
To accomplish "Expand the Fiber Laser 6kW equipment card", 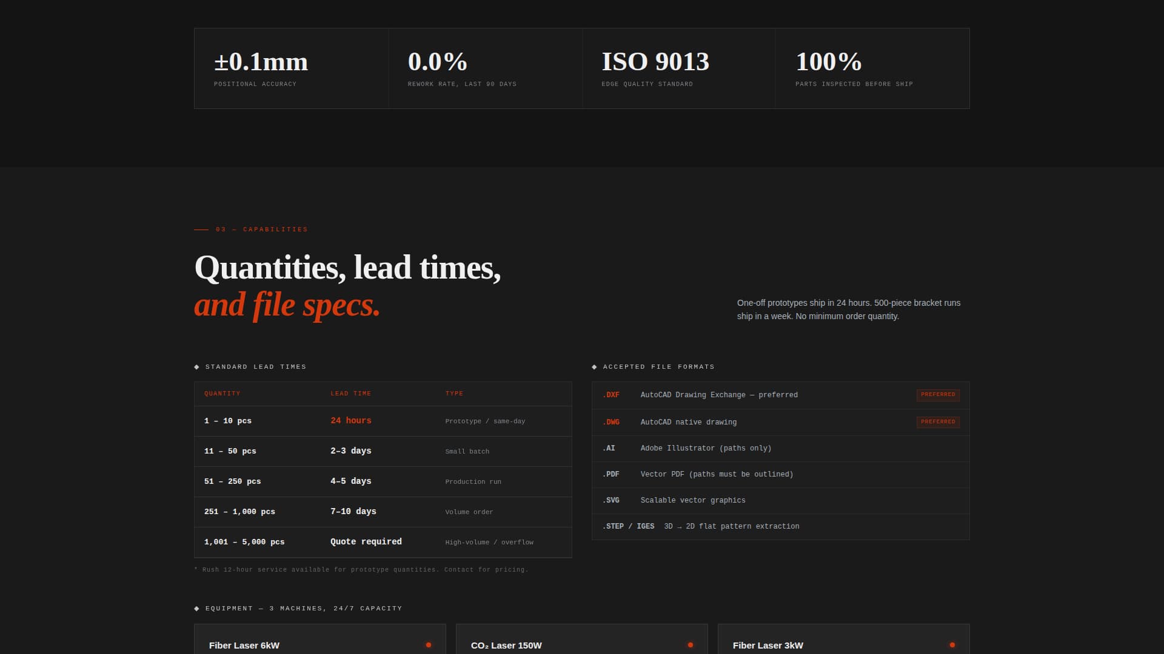I will pyautogui.click(x=319, y=644).
